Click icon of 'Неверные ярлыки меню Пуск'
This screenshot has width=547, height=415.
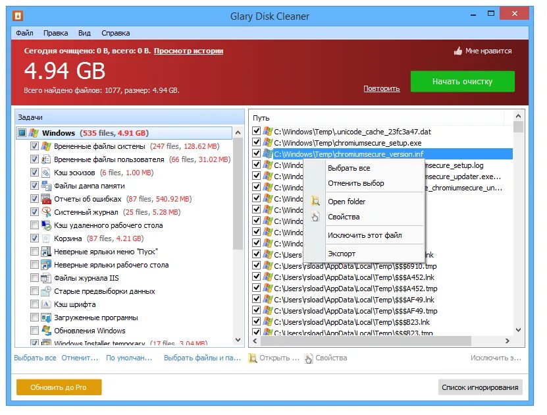pos(46,252)
